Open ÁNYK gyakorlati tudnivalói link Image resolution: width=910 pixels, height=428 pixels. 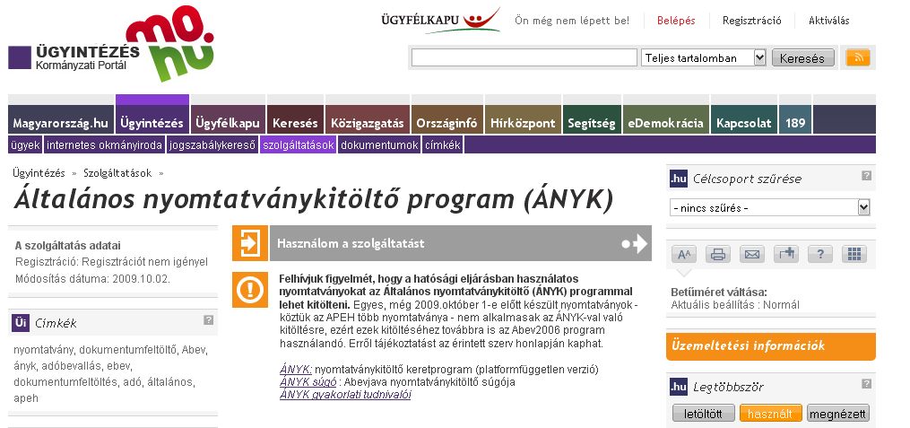click(345, 395)
